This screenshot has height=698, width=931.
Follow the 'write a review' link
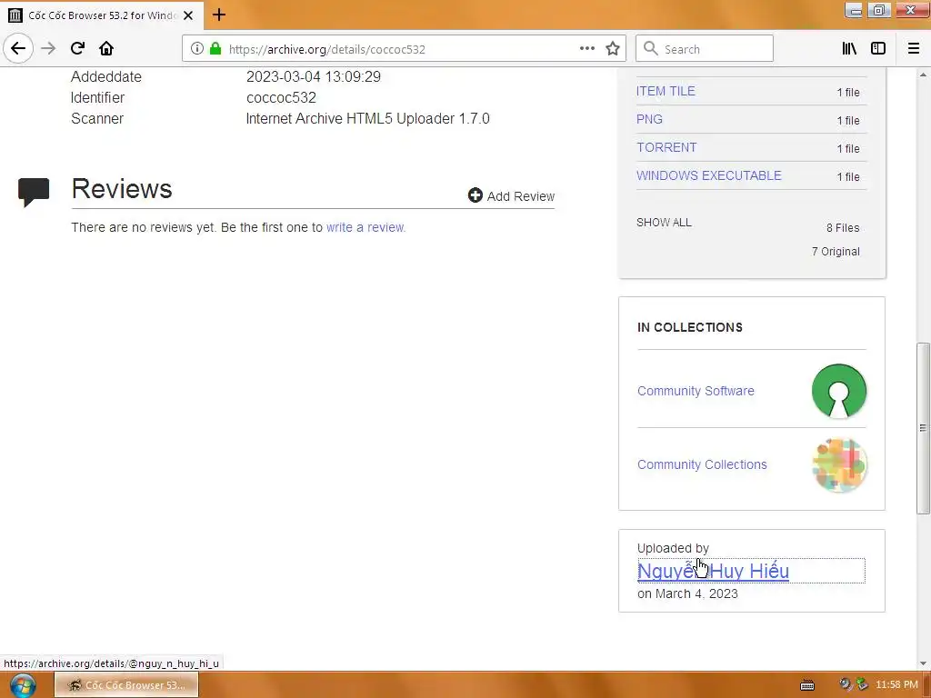365,227
